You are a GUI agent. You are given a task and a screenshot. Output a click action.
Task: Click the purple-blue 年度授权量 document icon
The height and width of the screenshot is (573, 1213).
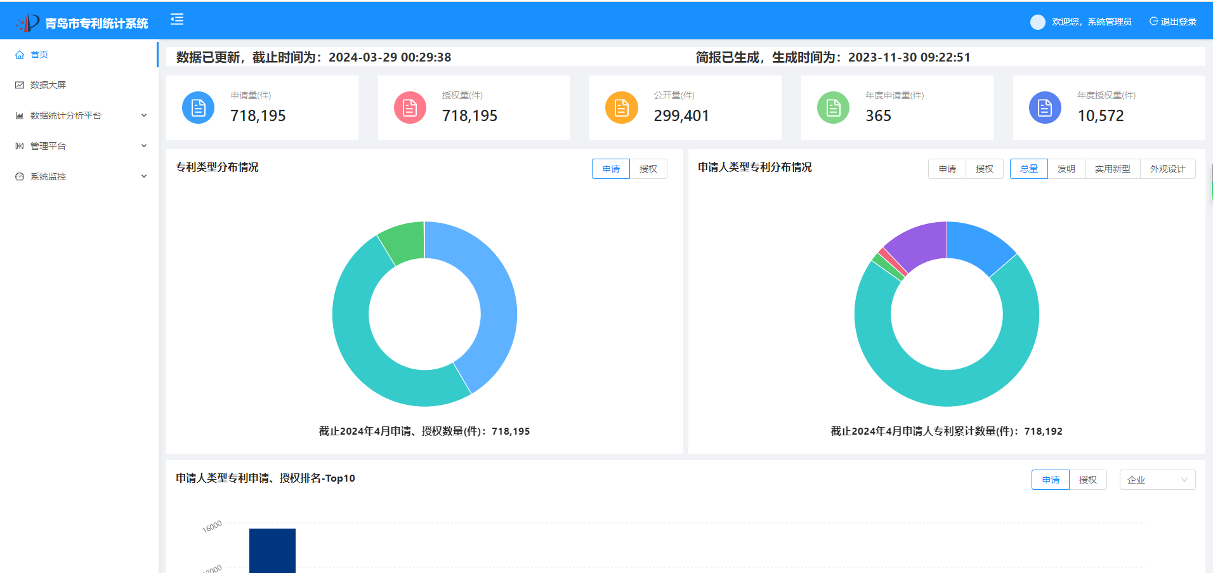1045,108
